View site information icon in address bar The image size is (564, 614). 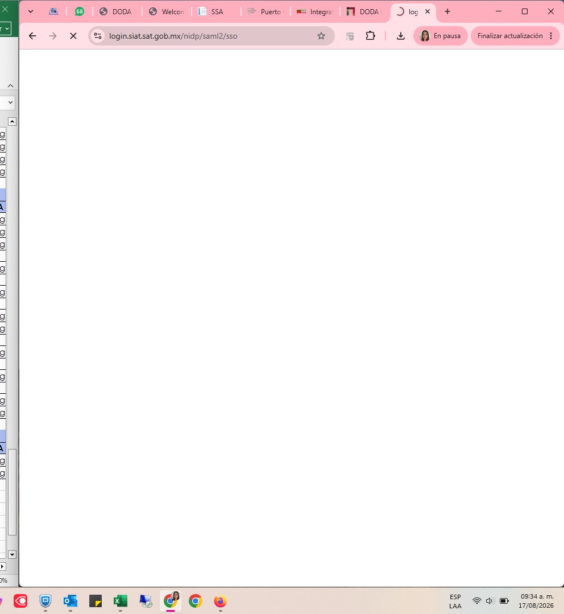pos(98,36)
